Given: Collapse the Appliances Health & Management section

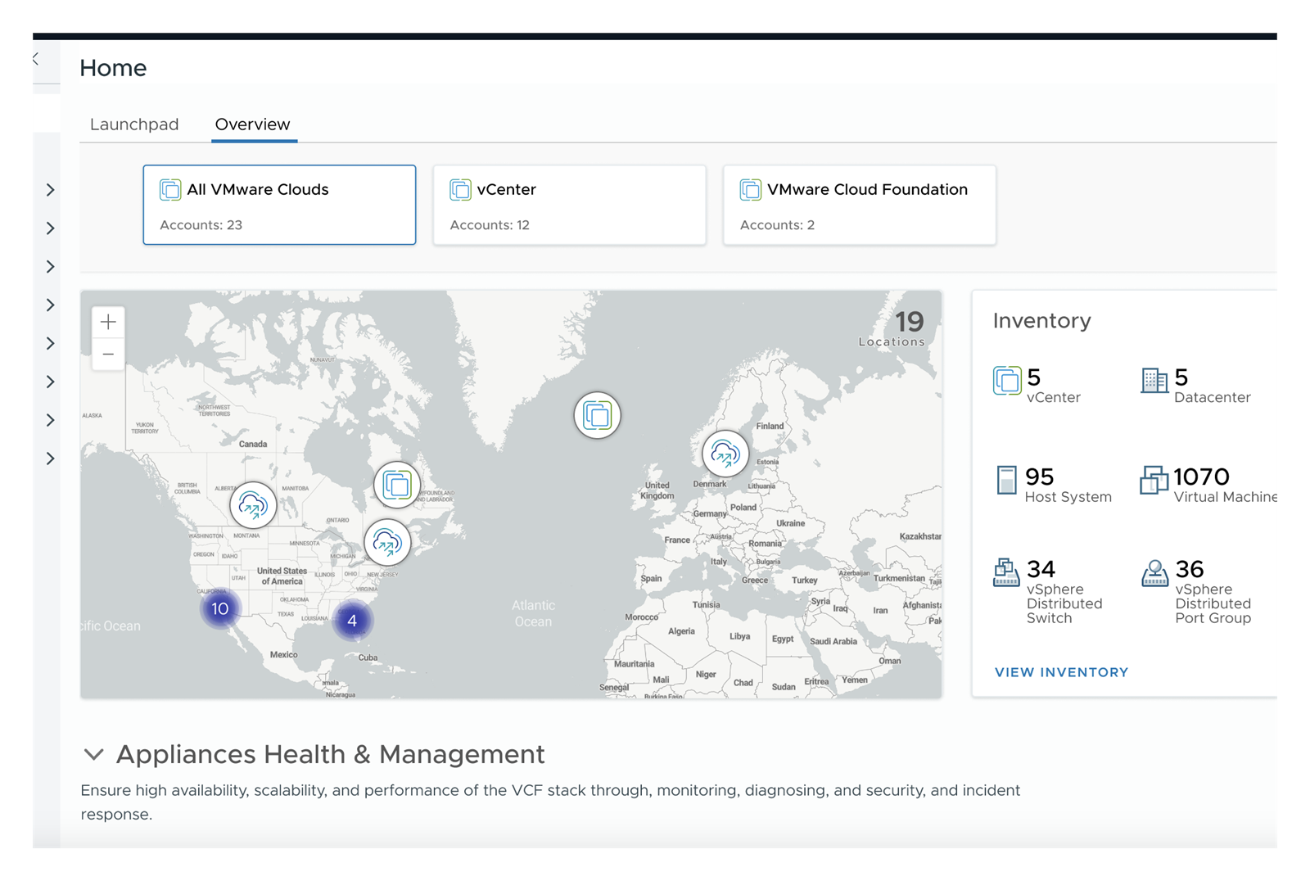Looking at the screenshot, I should coord(94,754).
